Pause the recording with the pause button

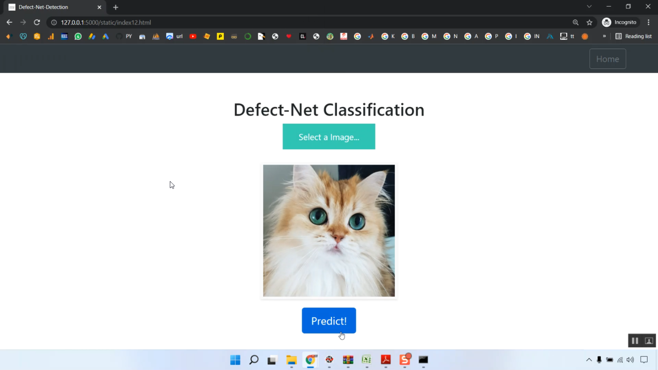point(635,341)
